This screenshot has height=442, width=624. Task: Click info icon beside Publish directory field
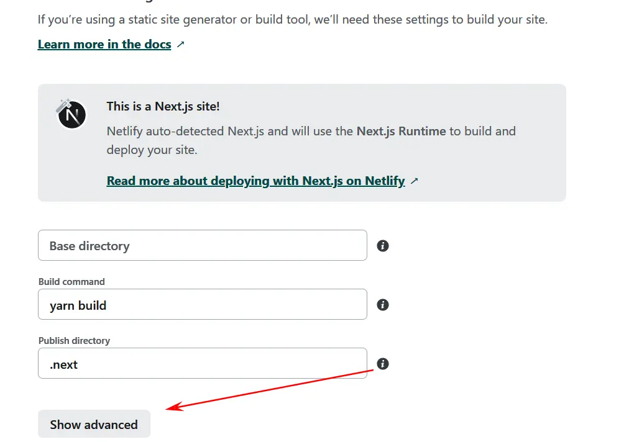pyautogui.click(x=383, y=364)
